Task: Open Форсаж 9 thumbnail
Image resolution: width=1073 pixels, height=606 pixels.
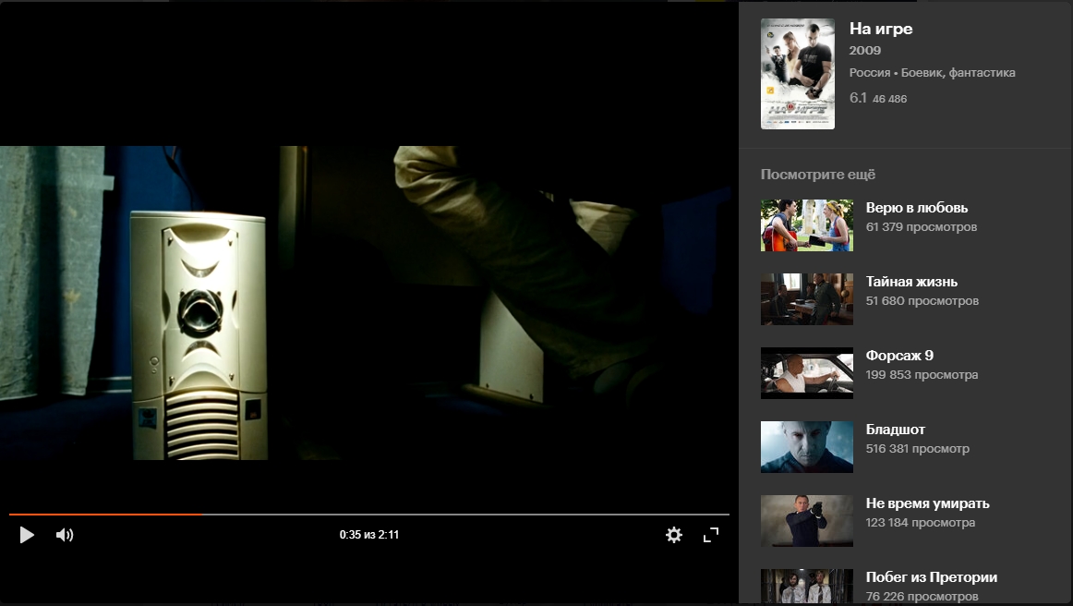Action: (x=807, y=373)
